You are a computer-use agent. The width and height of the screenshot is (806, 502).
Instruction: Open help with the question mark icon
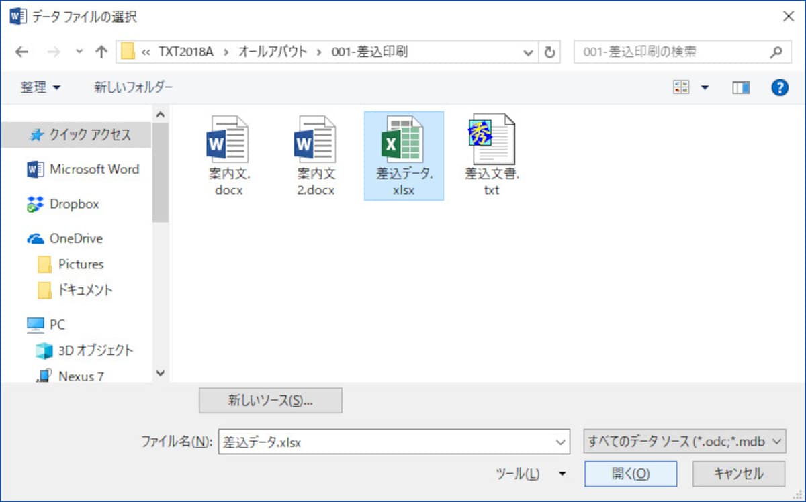(x=779, y=87)
